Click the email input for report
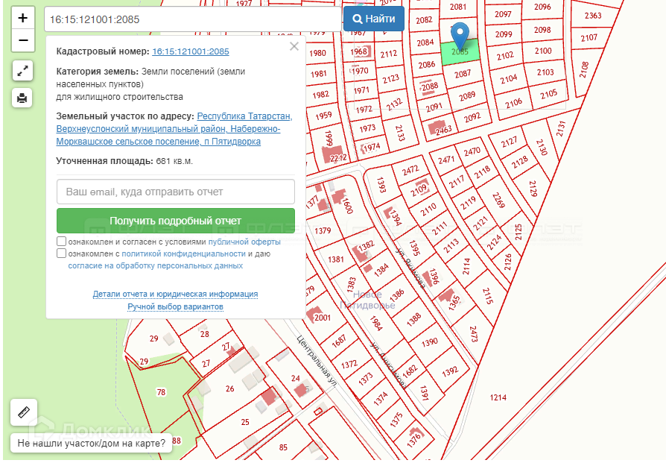This screenshot has width=666, height=463. pos(175,192)
